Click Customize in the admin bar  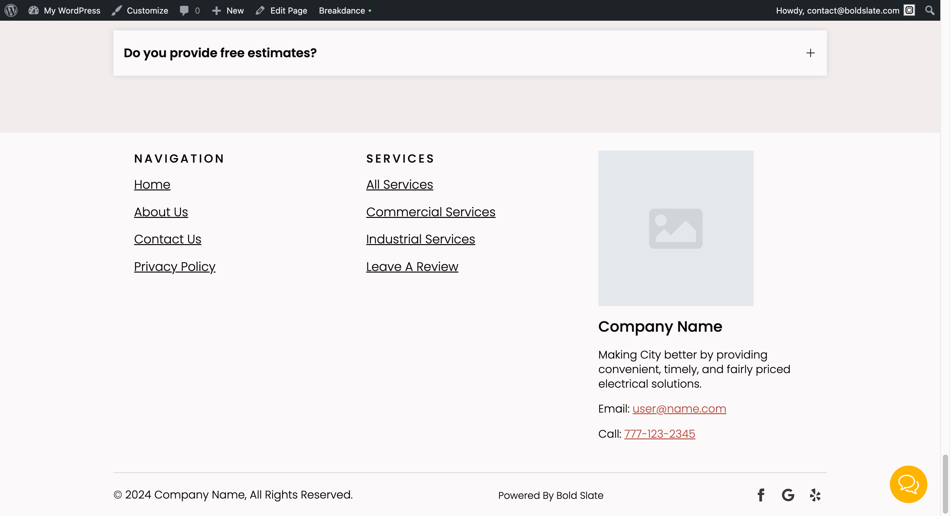tap(140, 10)
